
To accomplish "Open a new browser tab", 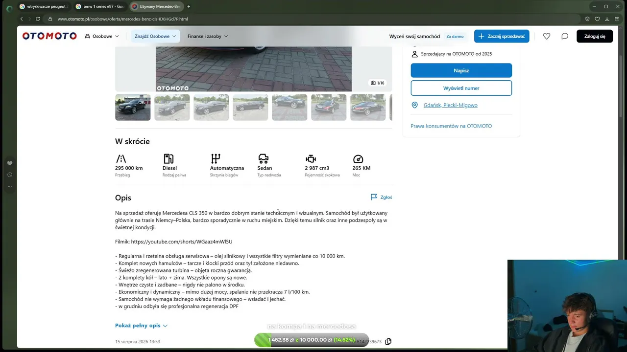I will tap(189, 6).
